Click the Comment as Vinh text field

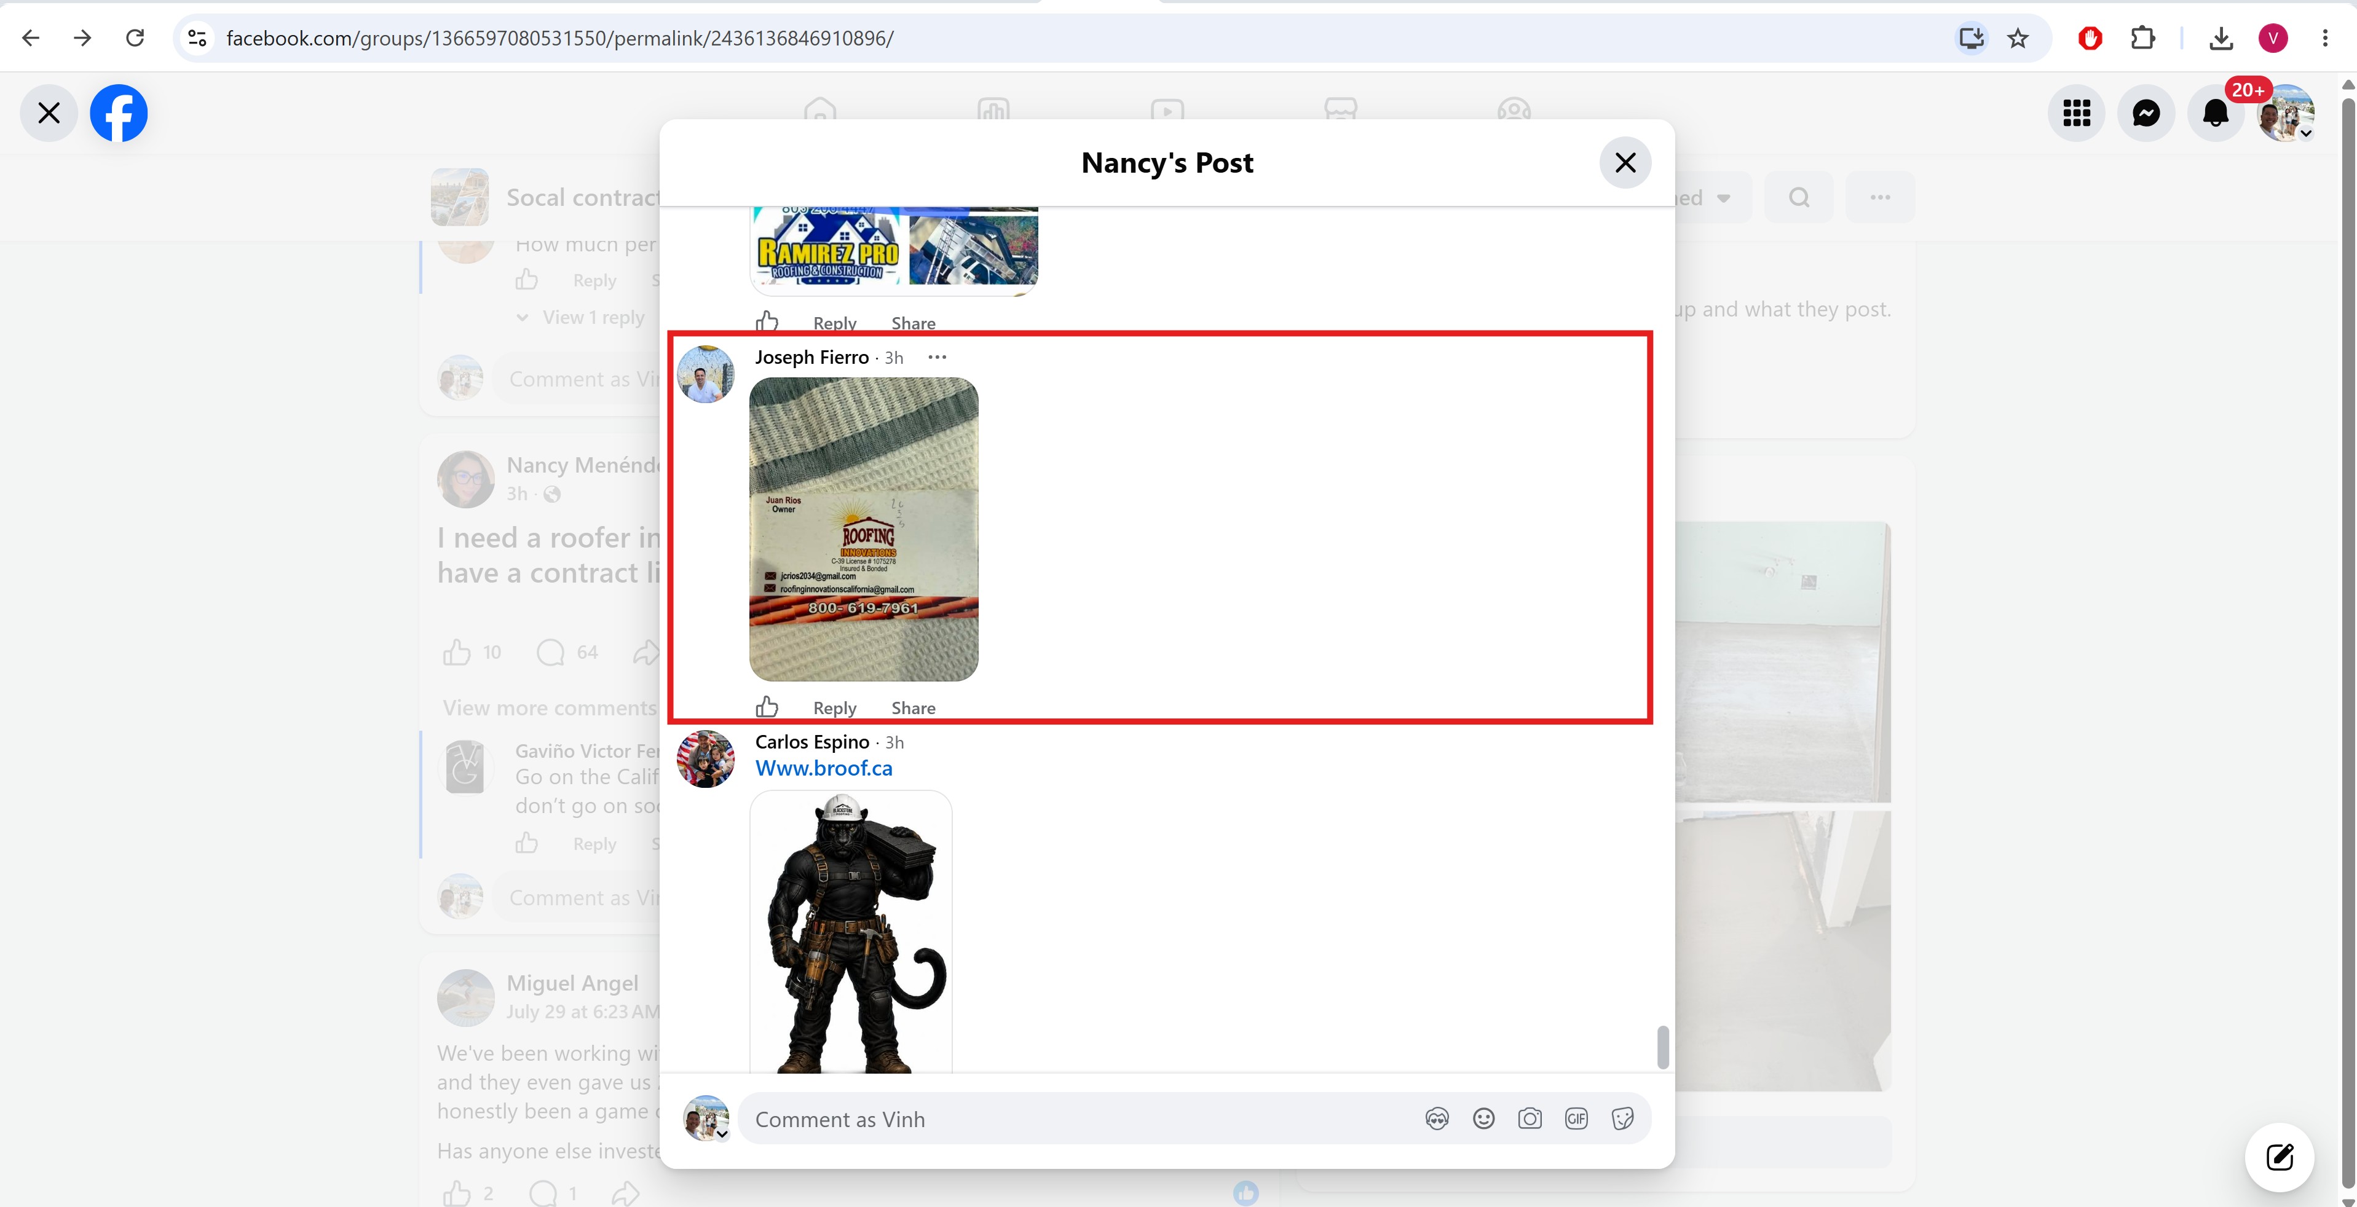[1080, 1119]
